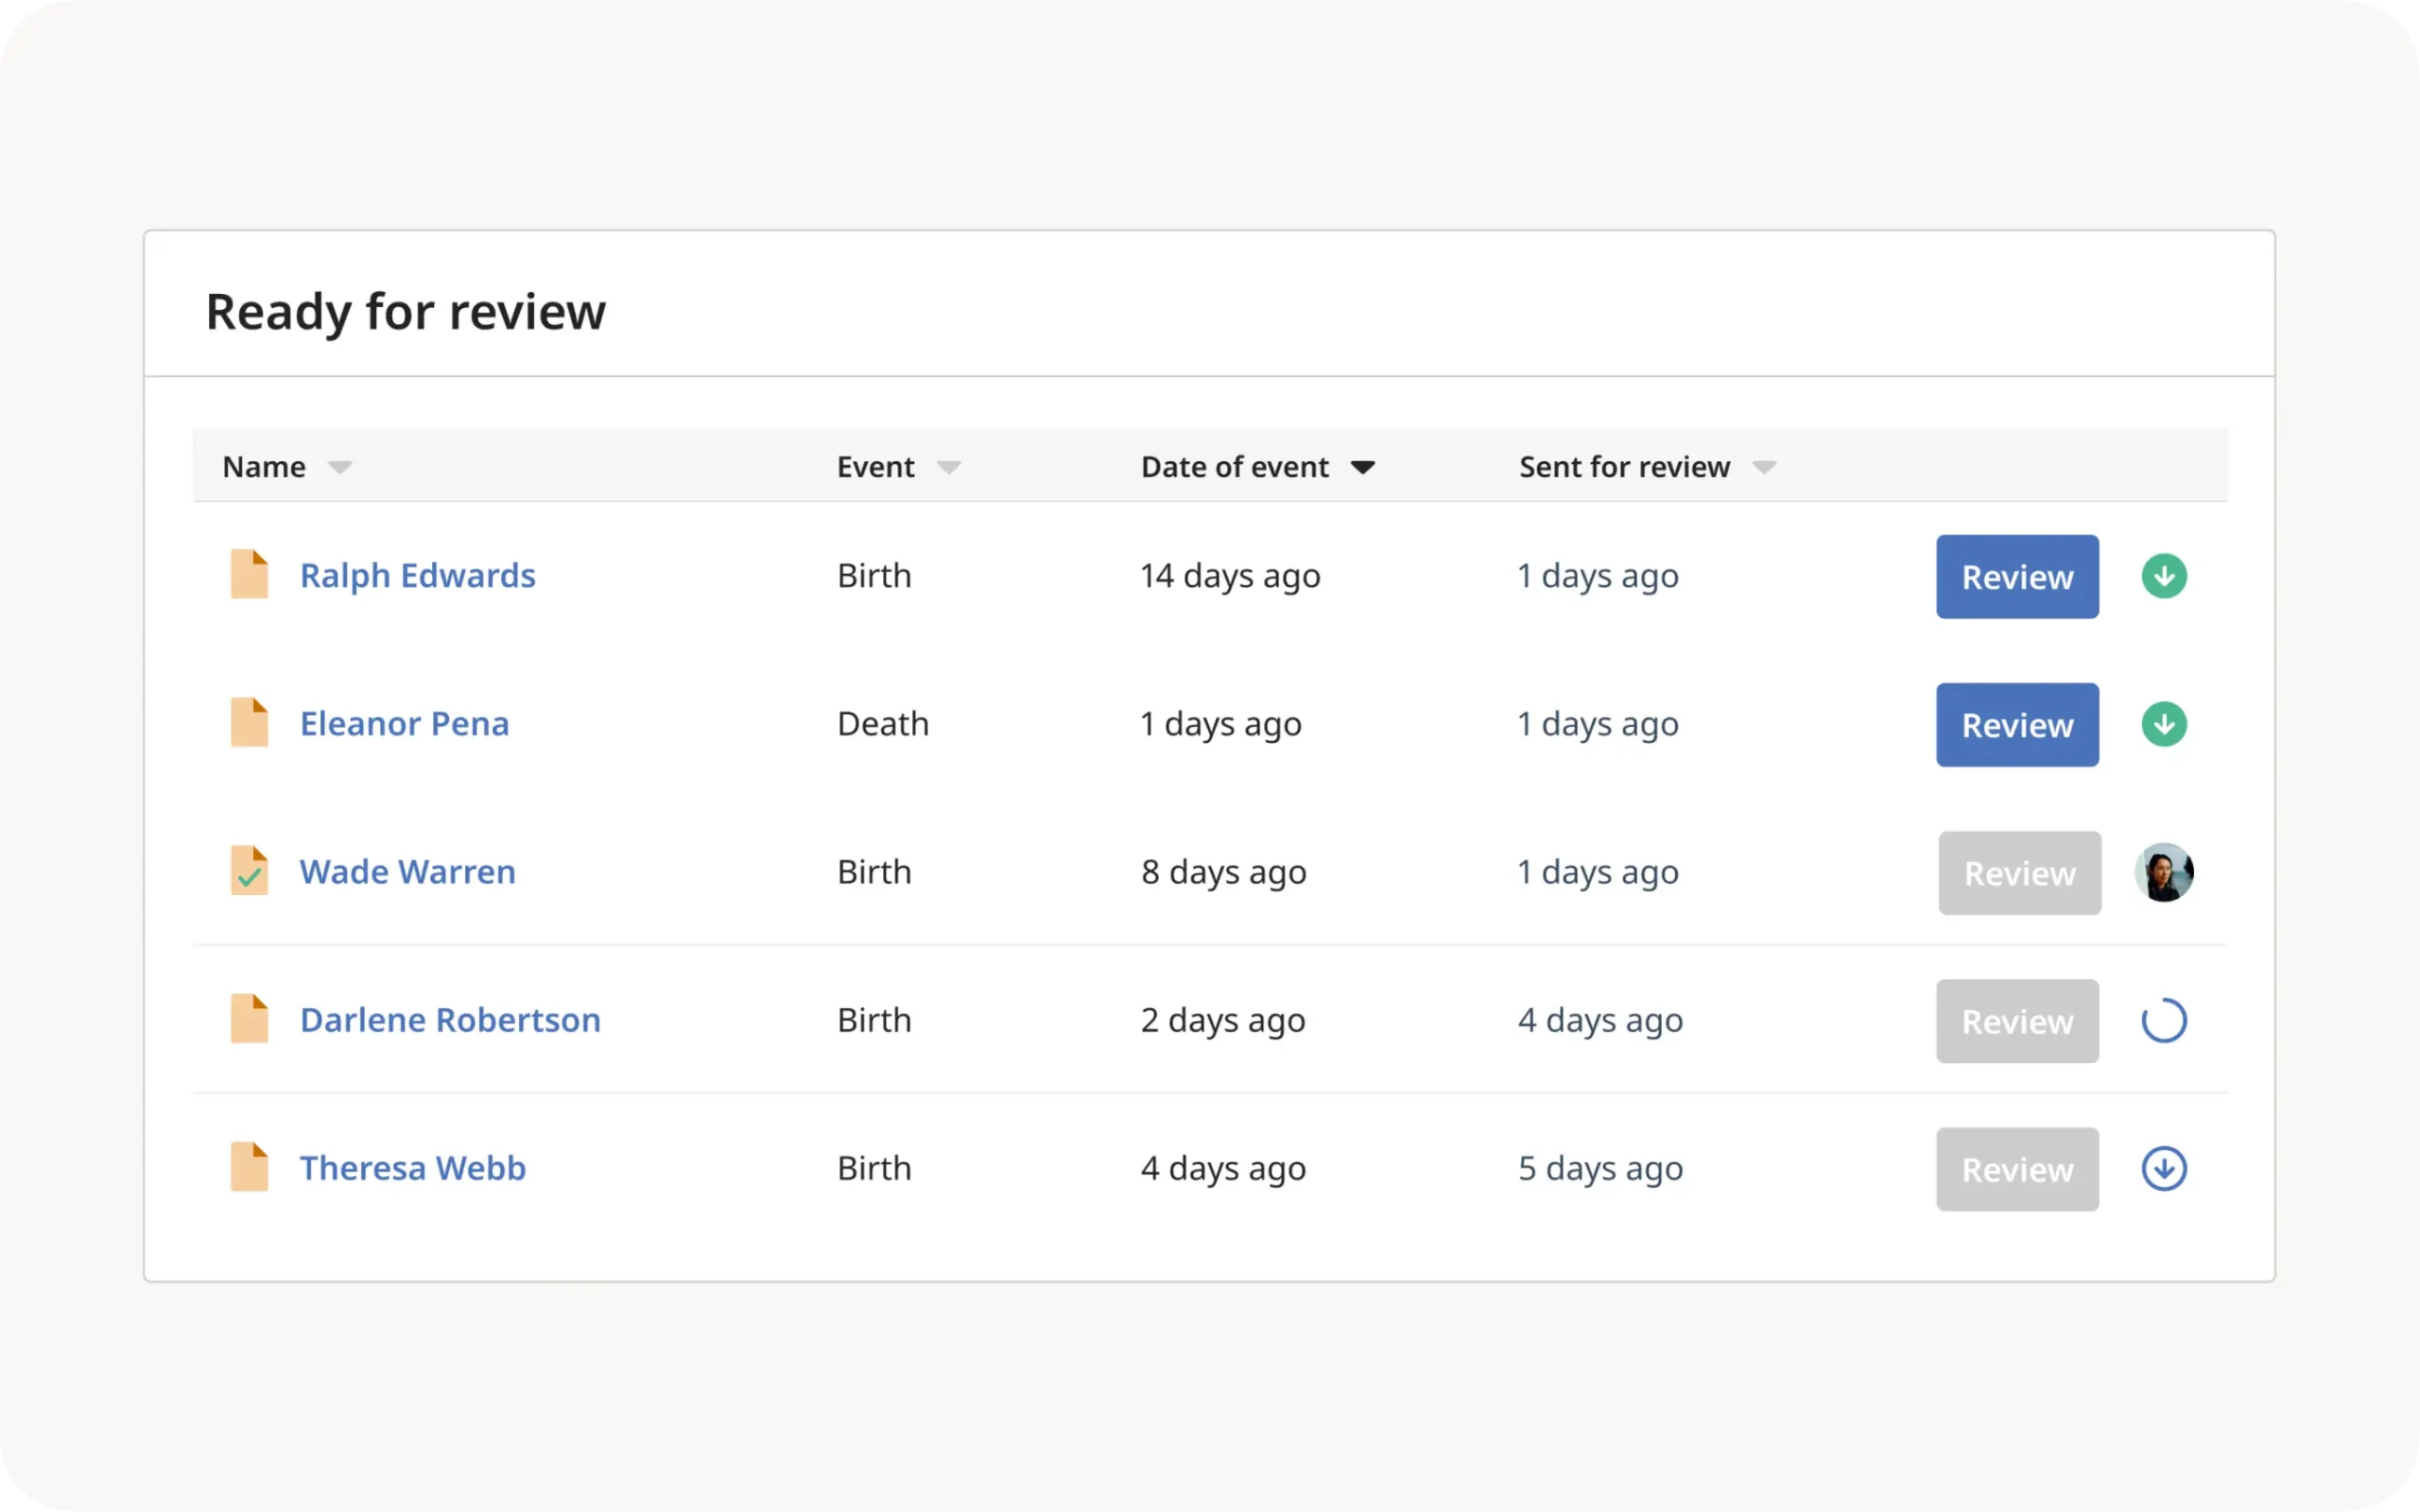Click outlined download icon for Theresa Webb
2420x1512 pixels.
click(2163, 1168)
